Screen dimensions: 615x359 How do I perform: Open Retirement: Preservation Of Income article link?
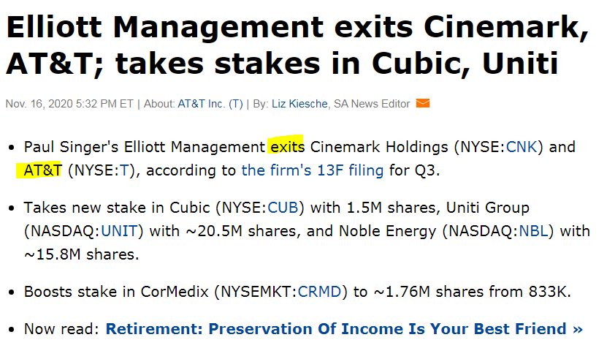click(x=344, y=328)
